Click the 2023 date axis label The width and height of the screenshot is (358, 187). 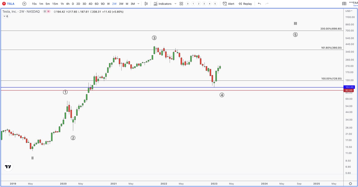[214, 184]
